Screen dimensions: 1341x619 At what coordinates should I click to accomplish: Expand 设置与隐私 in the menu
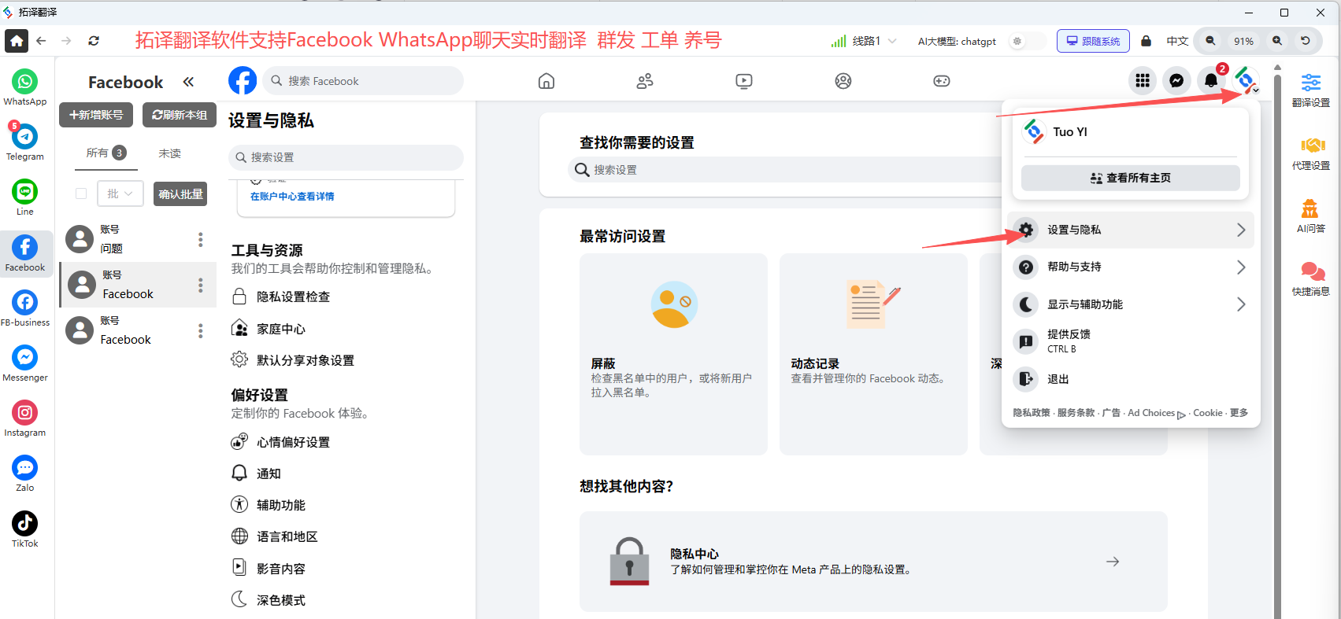pyautogui.click(x=1130, y=230)
